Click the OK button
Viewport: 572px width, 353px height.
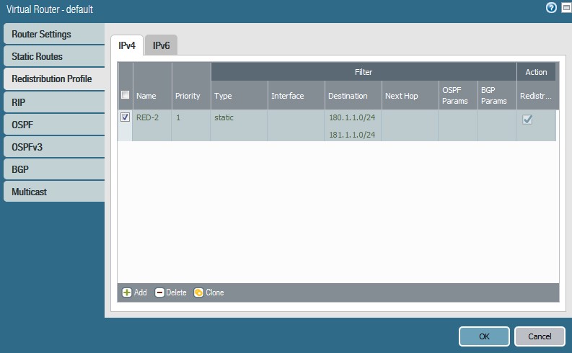pyautogui.click(x=484, y=336)
